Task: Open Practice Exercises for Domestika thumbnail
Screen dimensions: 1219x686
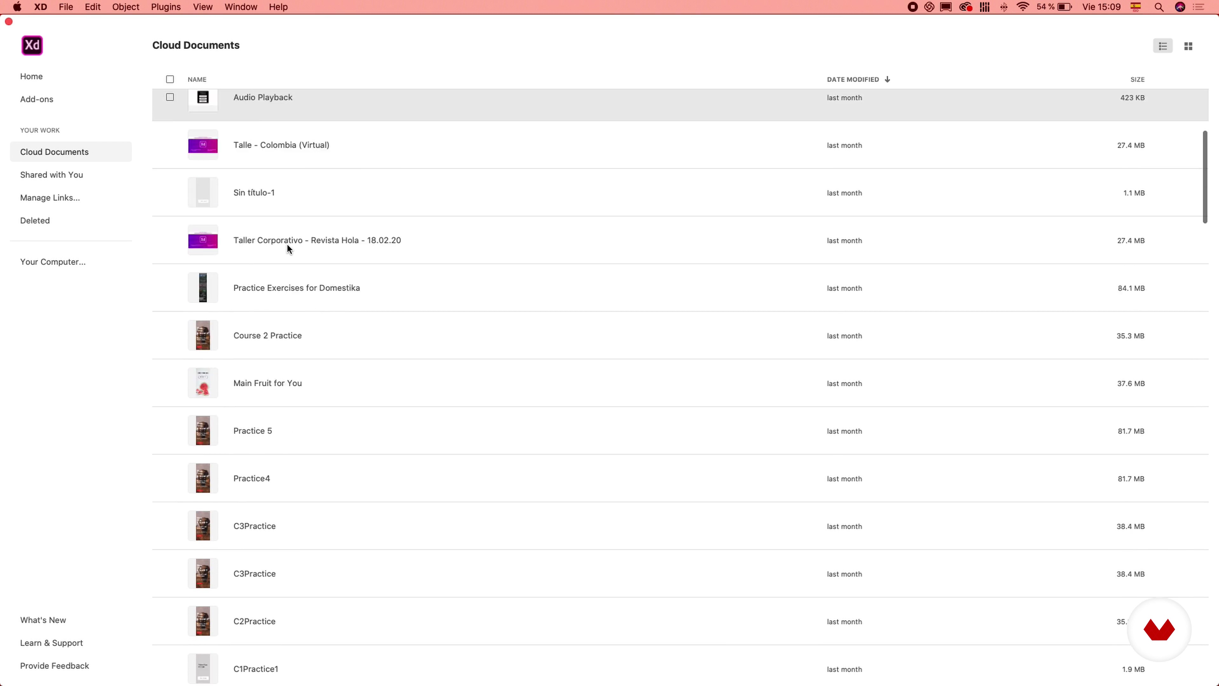Action: point(203,288)
